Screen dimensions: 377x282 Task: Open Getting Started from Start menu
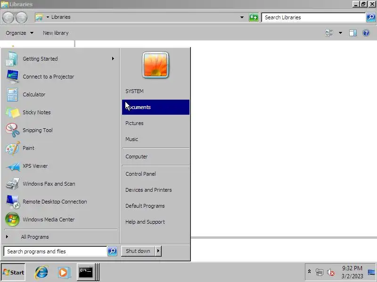[x=60, y=59]
